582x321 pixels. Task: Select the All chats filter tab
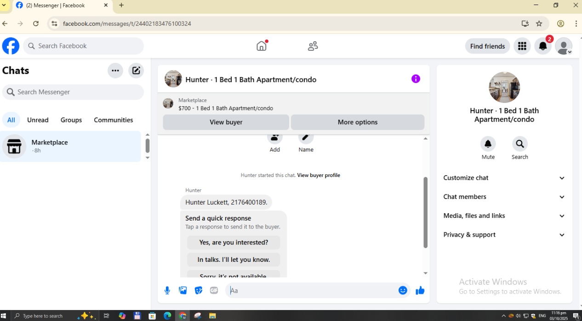pos(11,120)
